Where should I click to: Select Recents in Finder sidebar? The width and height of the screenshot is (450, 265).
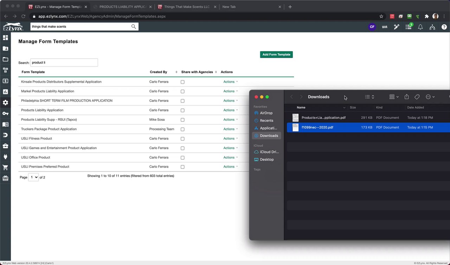click(x=266, y=120)
